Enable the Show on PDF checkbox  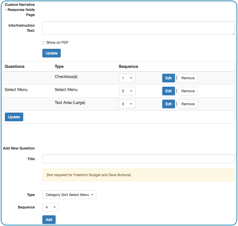coord(44,43)
